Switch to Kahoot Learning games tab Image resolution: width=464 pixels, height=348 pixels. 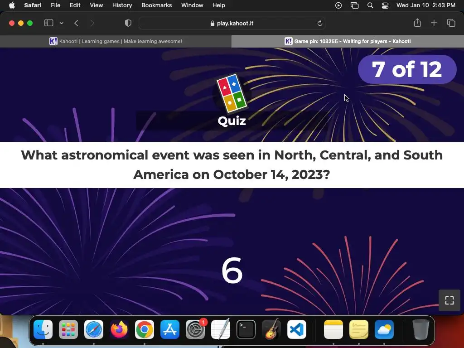point(116,41)
